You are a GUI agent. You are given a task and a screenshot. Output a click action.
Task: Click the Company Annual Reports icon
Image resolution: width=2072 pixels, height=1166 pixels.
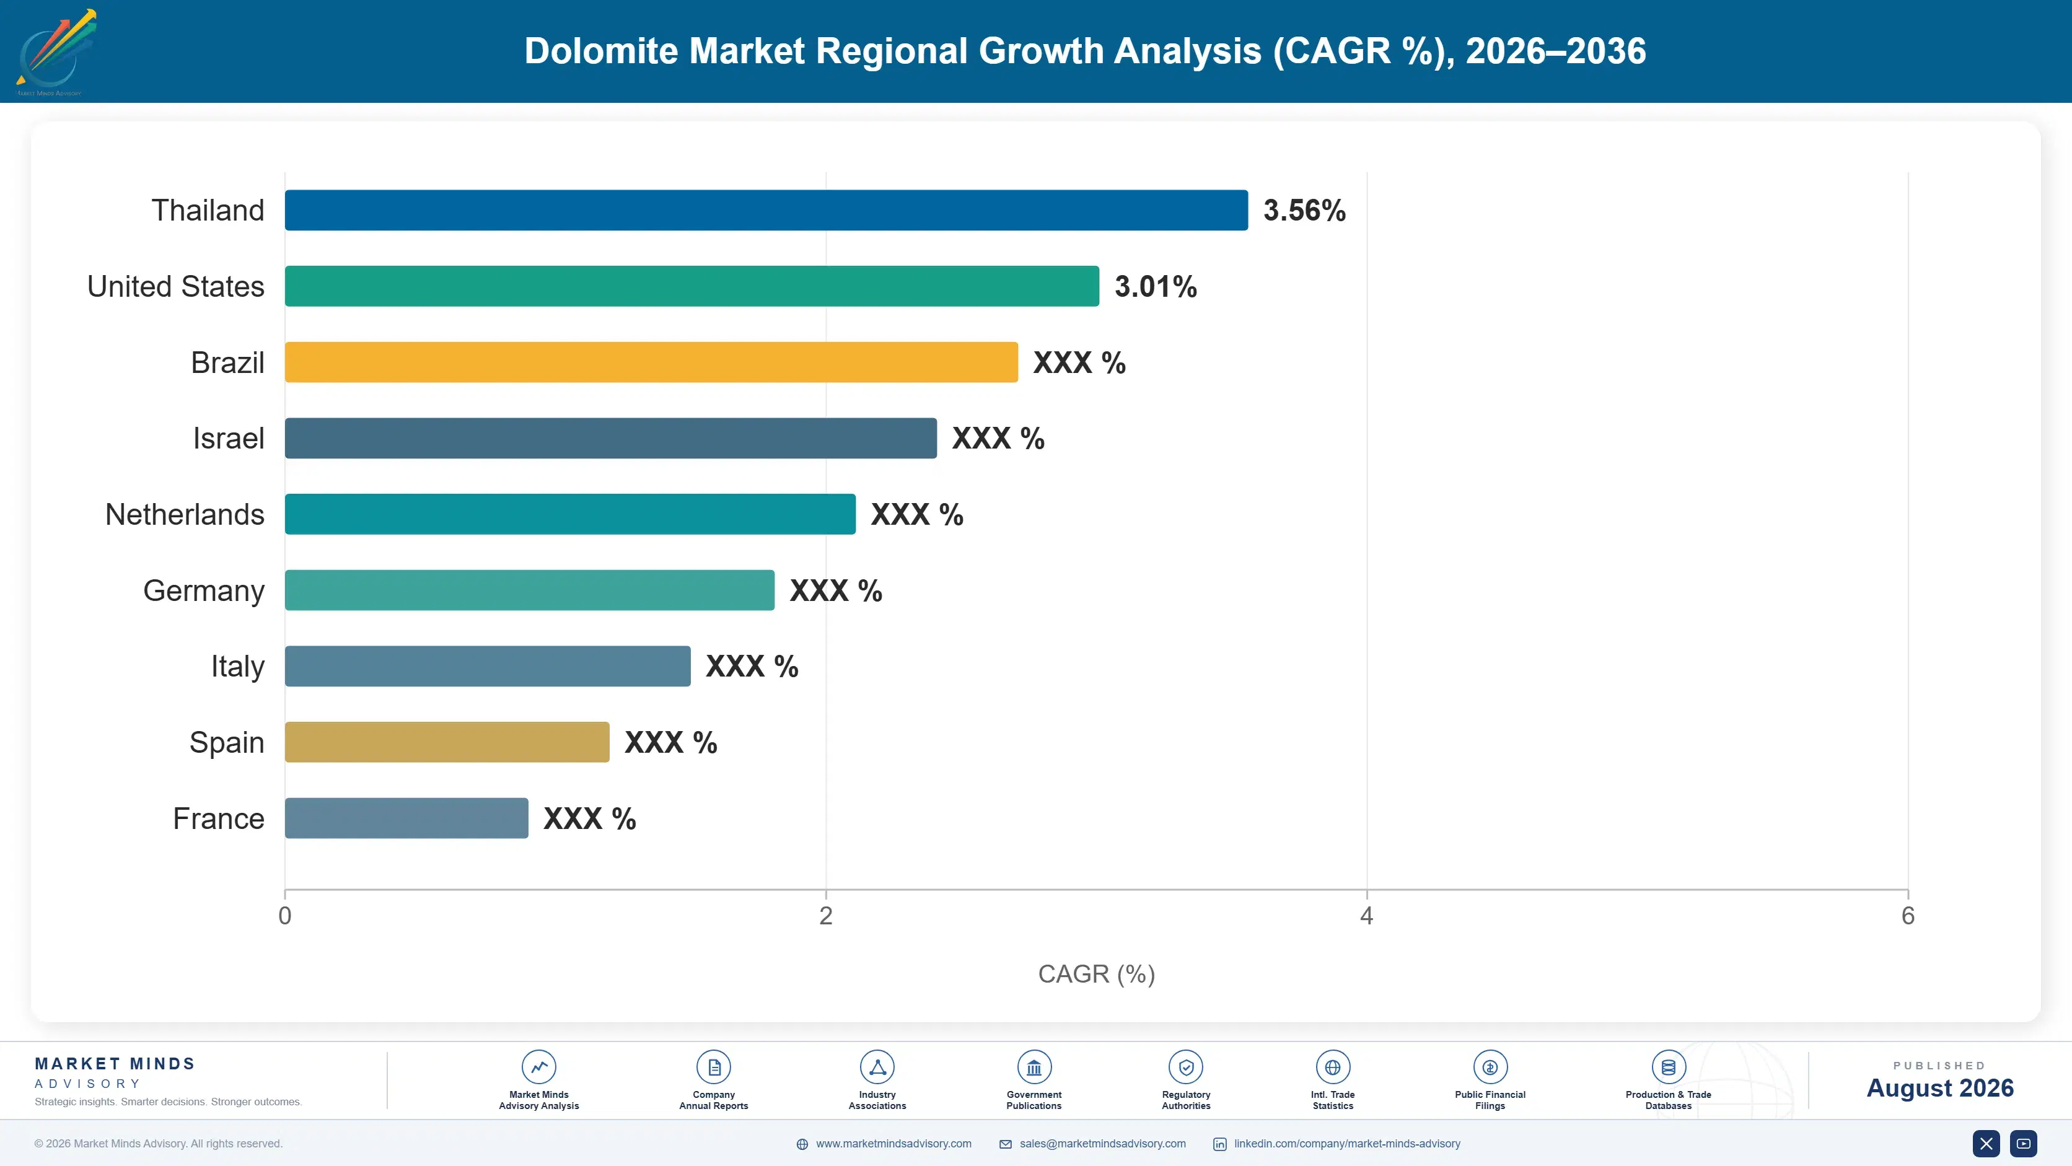713,1067
